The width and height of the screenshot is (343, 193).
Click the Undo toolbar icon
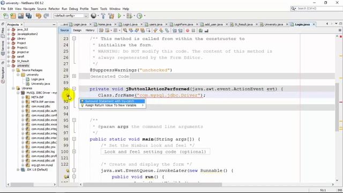tap(39, 16)
